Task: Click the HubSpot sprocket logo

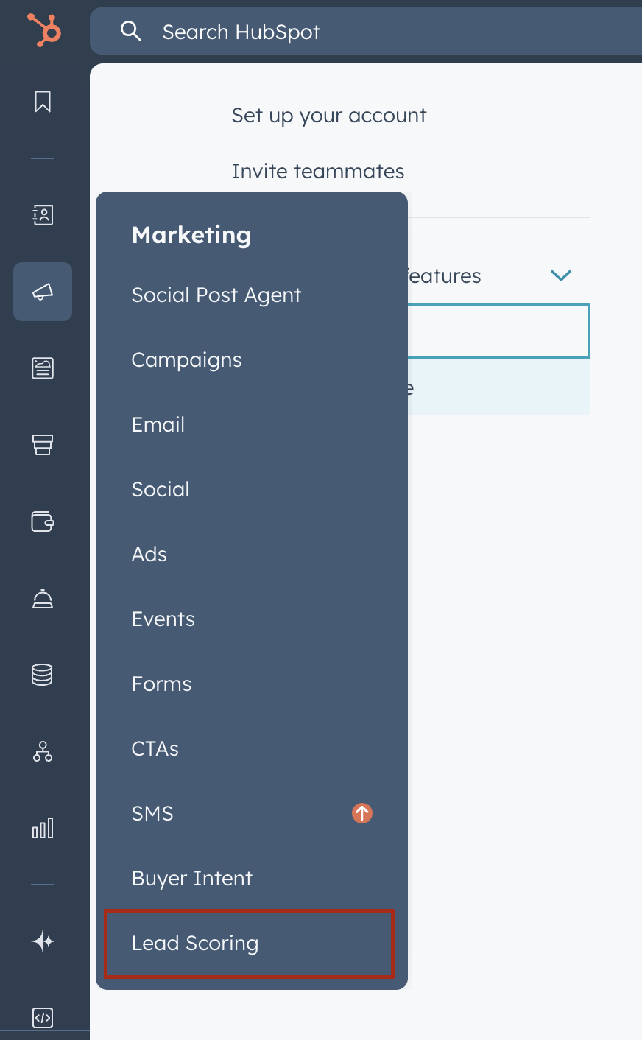Action: click(x=44, y=31)
